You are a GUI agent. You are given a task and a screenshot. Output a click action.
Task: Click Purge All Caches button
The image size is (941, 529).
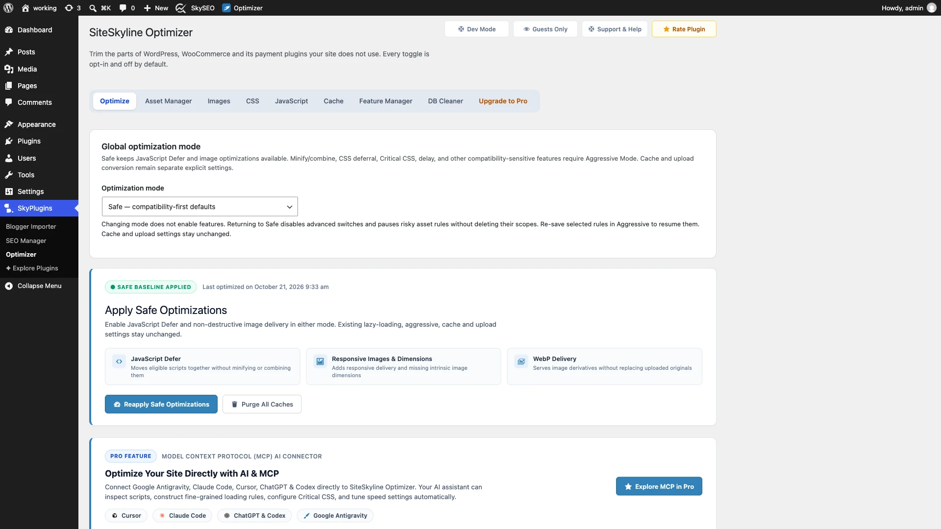pyautogui.click(x=262, y=404)
